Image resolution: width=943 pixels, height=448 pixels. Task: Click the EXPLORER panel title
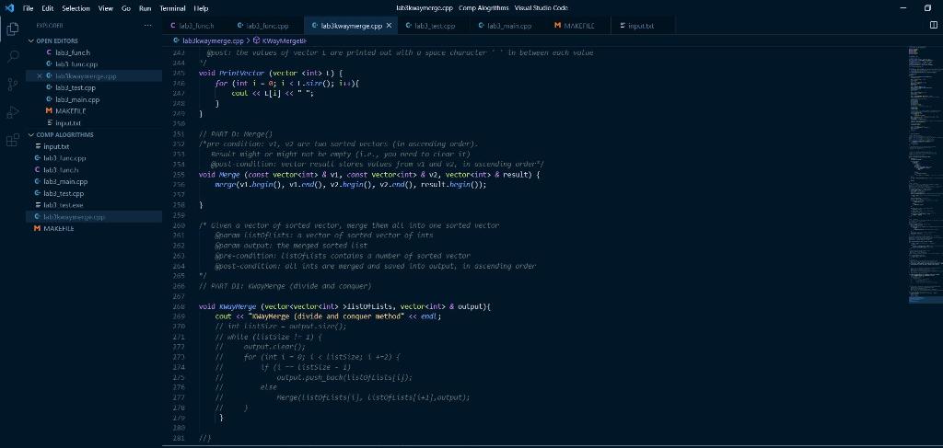coord(50,26)
